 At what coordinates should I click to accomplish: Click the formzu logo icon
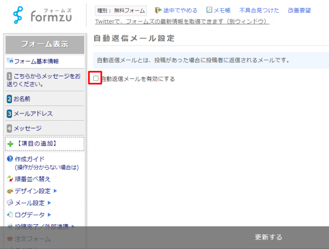pyautogui.click(x=18, y=15)
